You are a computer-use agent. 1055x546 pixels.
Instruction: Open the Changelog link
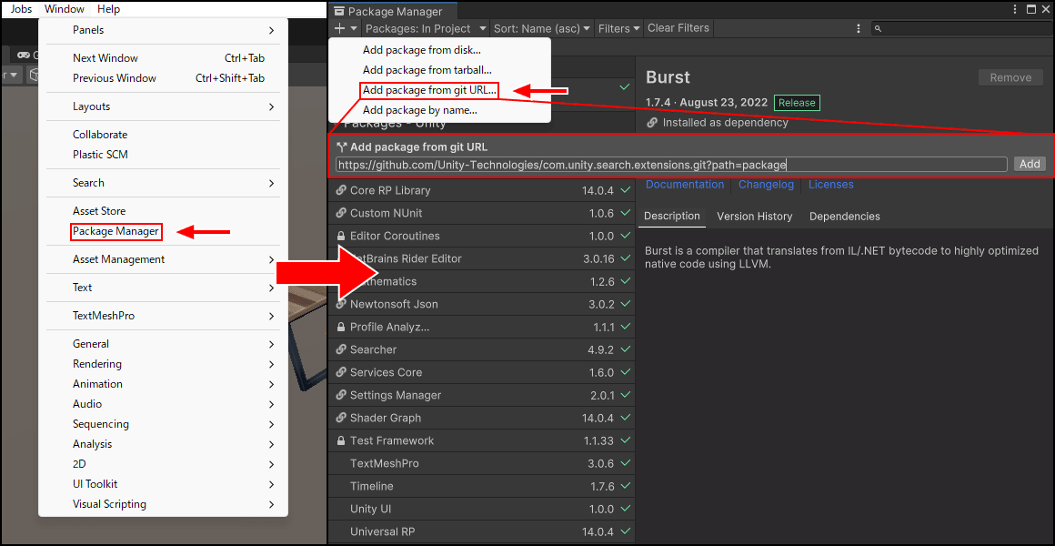pyautogui.click(x=766, y=184)
